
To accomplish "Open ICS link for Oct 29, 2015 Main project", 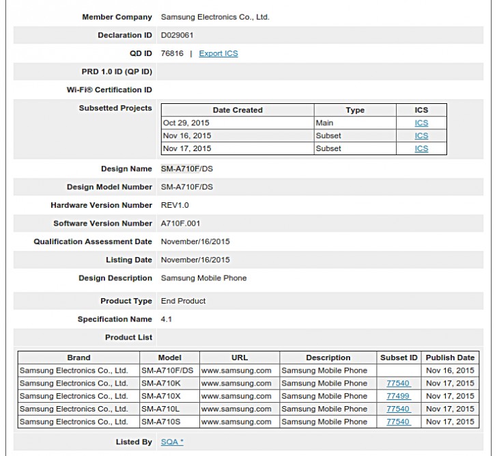I will tap(421, 123).
